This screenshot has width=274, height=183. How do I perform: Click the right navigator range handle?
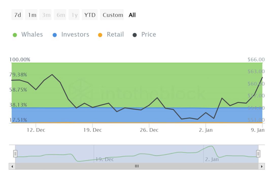258,154
